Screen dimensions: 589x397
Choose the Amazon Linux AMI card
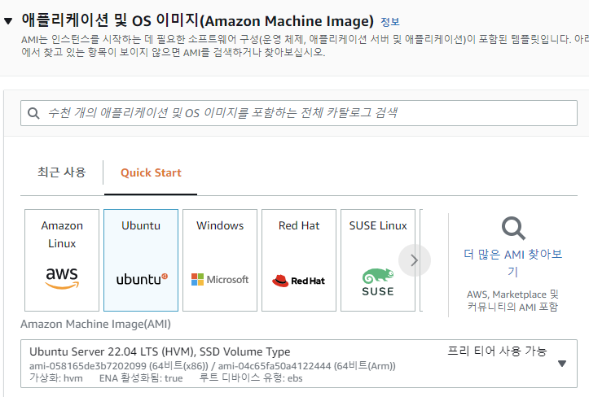pos(62,260)
